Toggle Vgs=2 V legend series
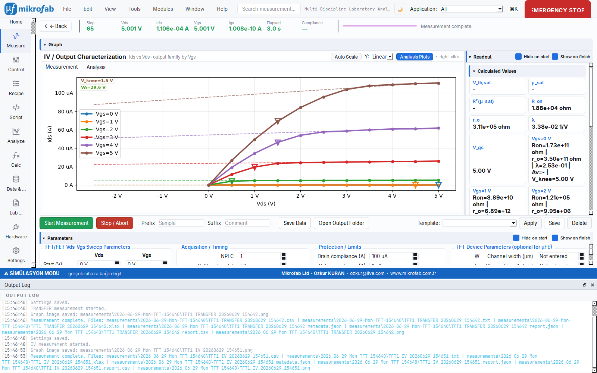 pos(100,129)
